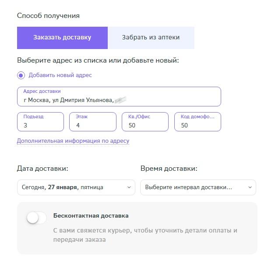This screenshot has width=268, height=268.
Task: Click the Этаж input field
Action: [x=93, y=122]
